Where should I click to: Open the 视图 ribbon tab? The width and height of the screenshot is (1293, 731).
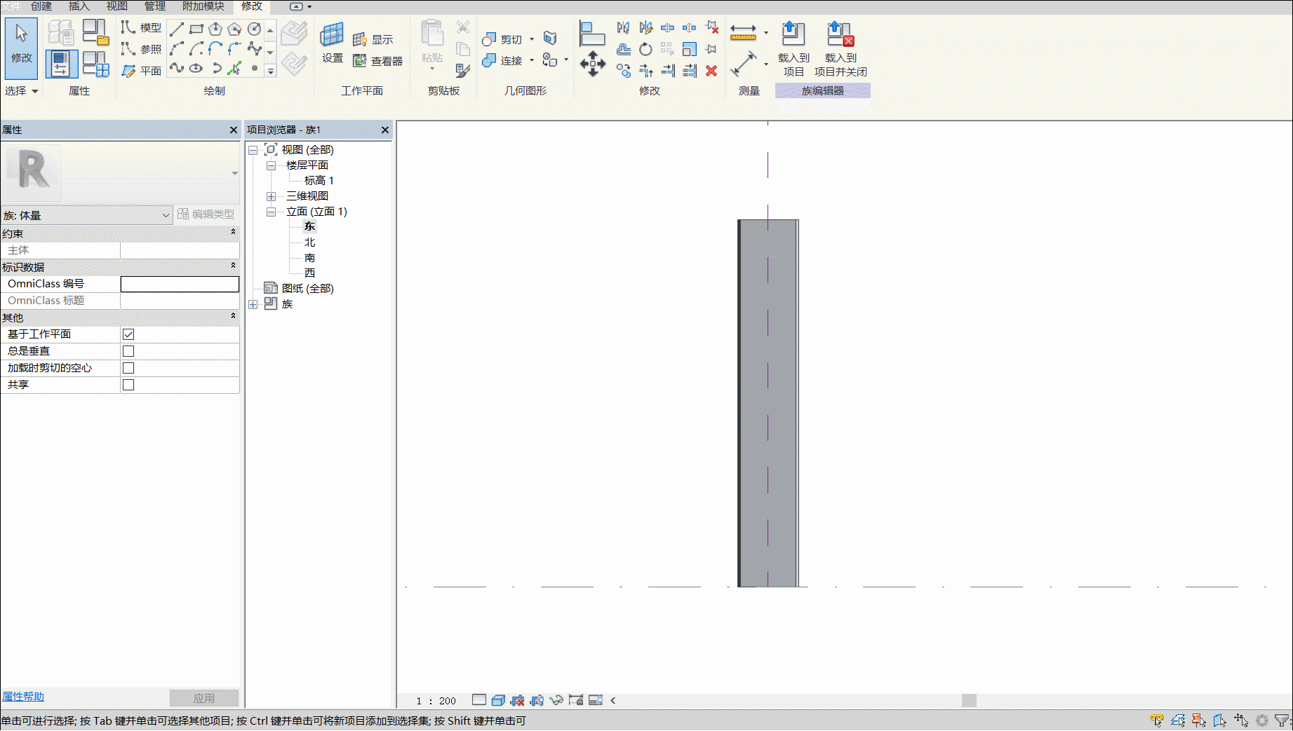tap(117, 6)
